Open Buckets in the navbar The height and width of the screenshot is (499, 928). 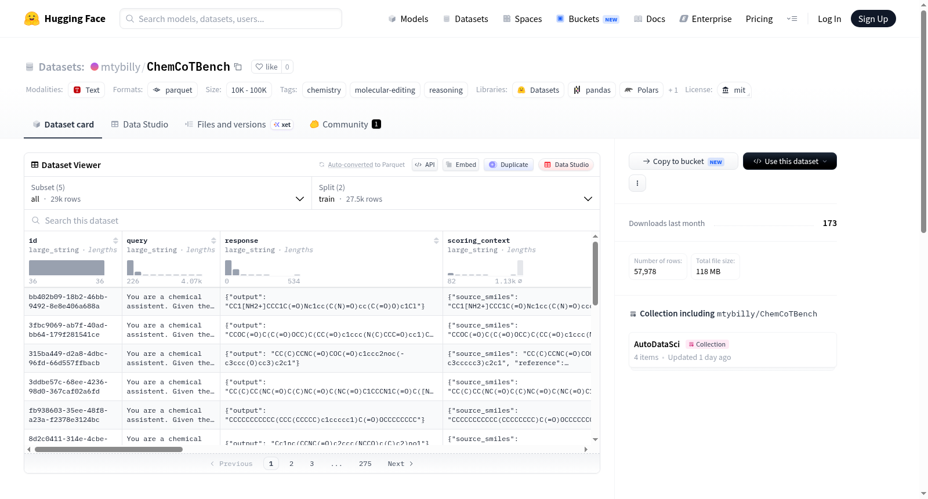click(588, 19)
